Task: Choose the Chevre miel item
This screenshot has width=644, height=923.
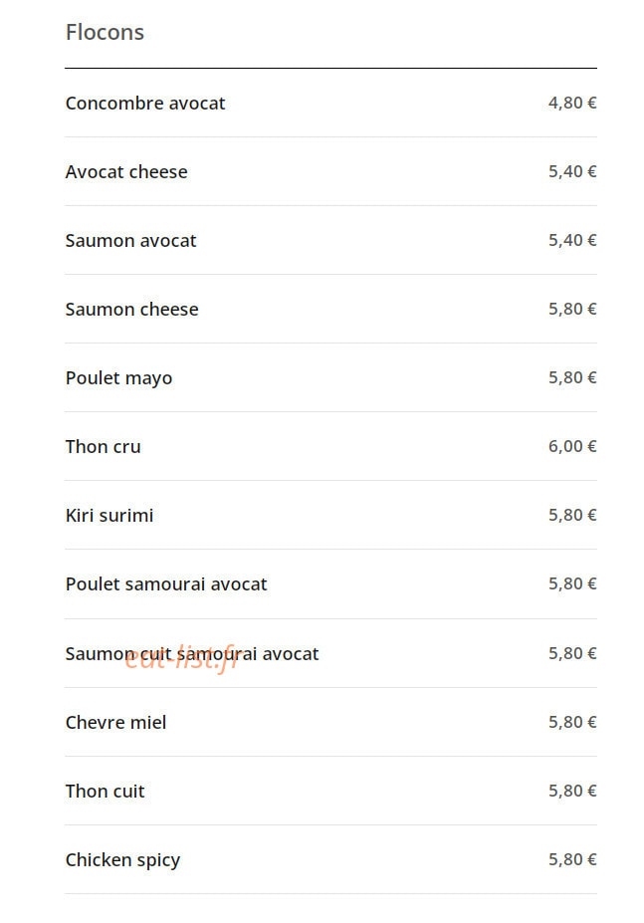Action: [x=116, y=722]
